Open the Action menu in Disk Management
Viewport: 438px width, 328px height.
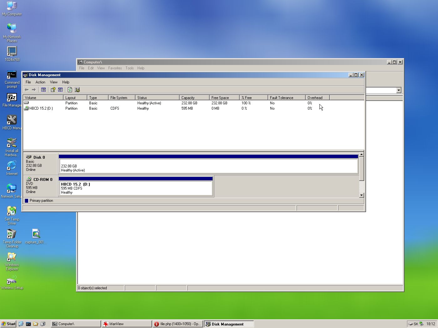(40, 82)
